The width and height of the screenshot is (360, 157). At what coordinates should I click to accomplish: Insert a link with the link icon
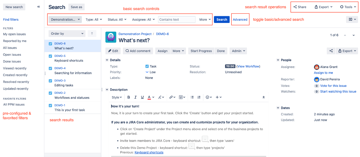(172, 97)
